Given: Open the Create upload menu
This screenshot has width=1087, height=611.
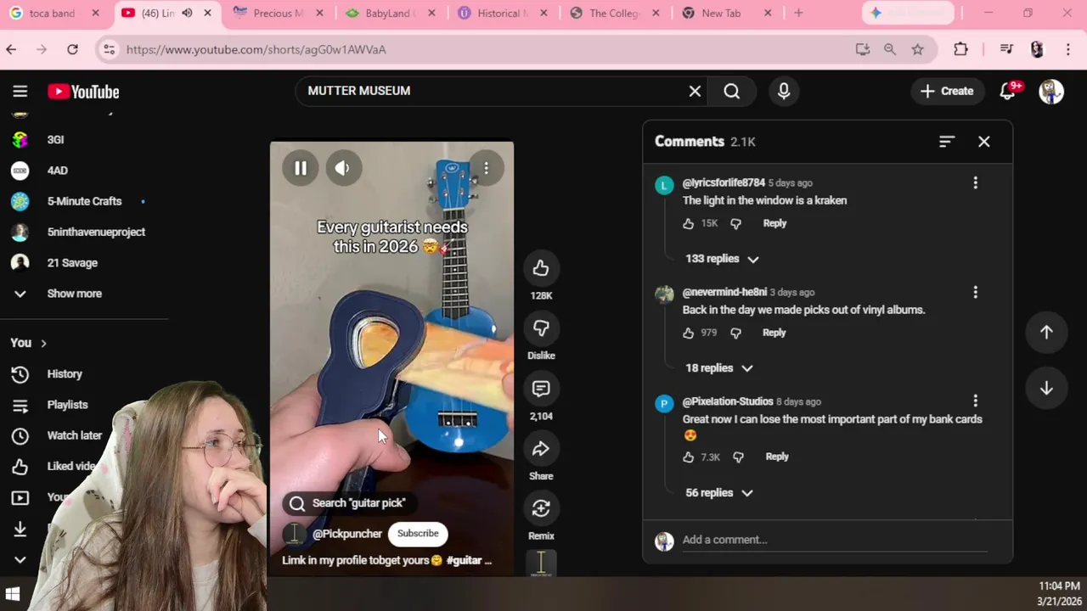Looking at the screenshot, I should 947,91.
